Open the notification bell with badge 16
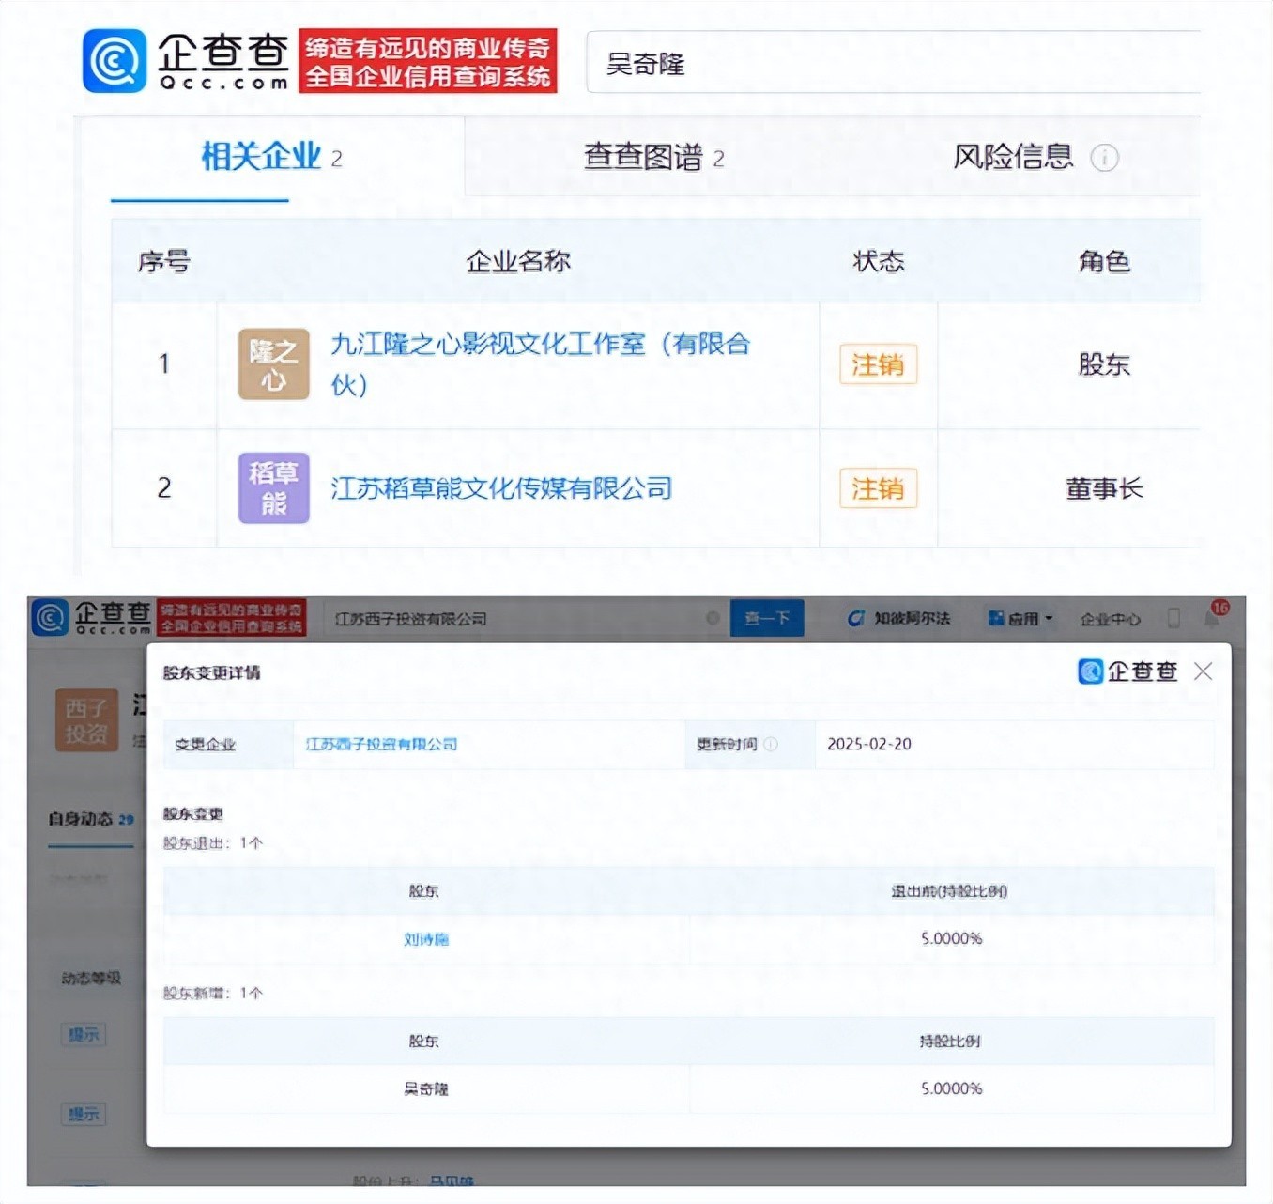 tap(1212, 617)
